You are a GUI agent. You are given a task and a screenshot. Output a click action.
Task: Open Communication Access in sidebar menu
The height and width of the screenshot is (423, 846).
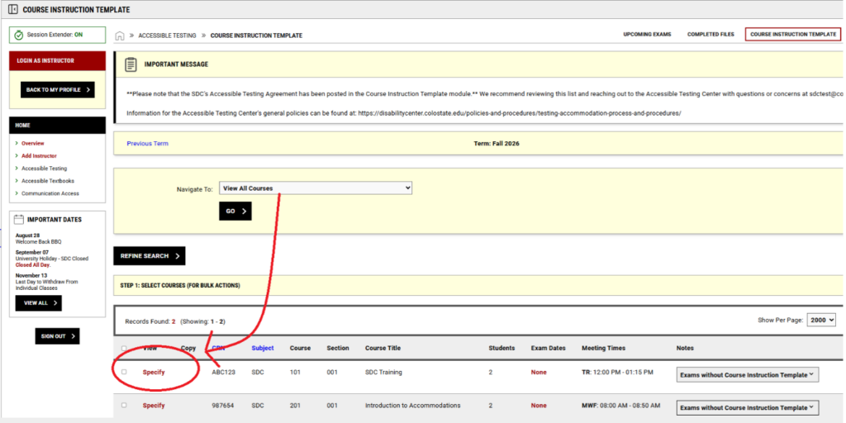50,193
